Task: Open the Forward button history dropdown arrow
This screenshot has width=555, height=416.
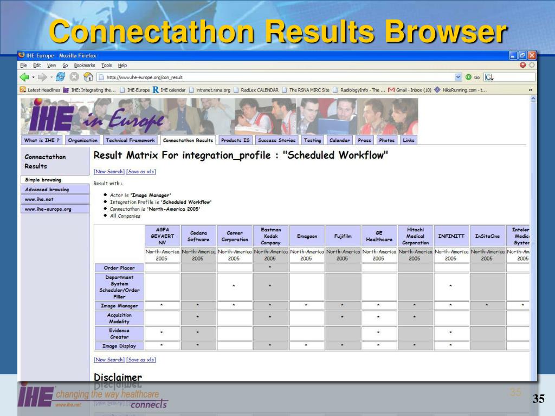Action: (51, 77)
